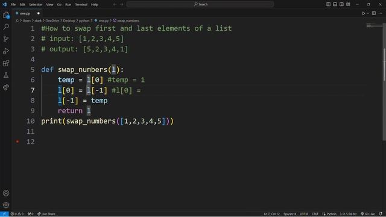Viewport: 386px width, 217px height.
Task: Click 'one.py' in the breadcrumb
Action: click(101, 20)
